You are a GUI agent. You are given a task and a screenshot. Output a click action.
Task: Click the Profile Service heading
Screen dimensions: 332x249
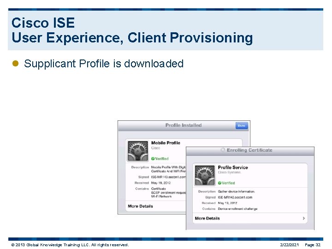(233, 167)
